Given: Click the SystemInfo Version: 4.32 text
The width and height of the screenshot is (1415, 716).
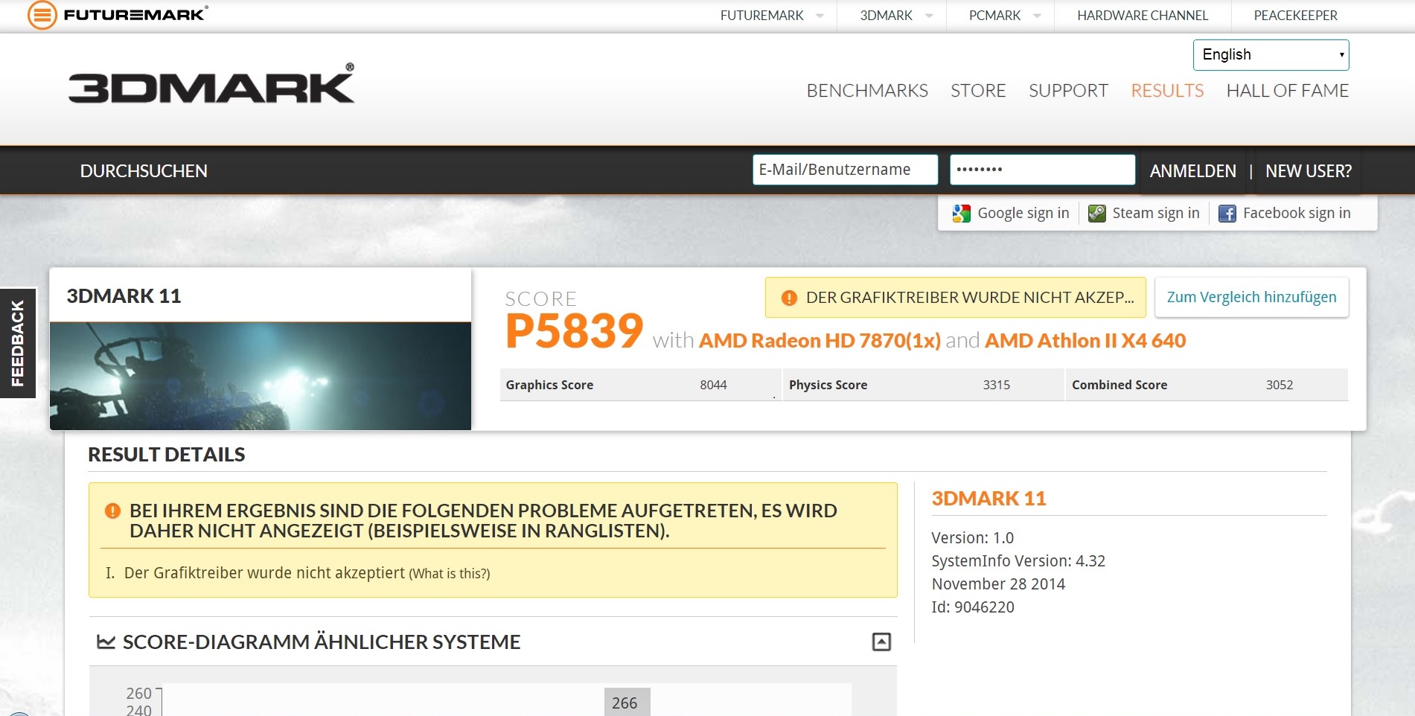Looking at the screenshot, I should click(x=1018, y=561).
